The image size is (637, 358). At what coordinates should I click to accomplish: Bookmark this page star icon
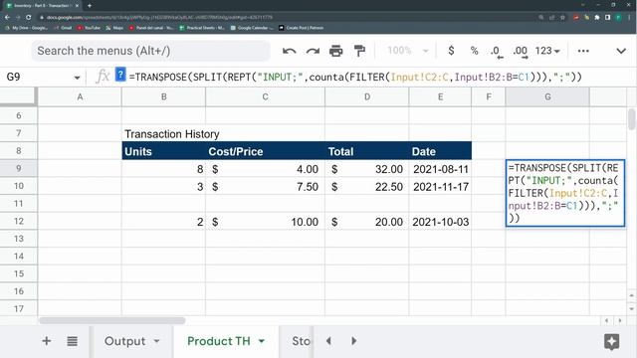point(562,17)
